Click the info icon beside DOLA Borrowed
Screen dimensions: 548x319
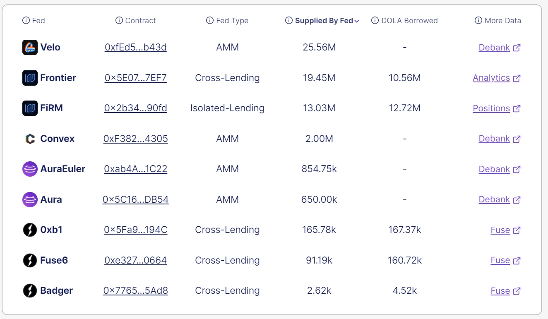(375, 21)
